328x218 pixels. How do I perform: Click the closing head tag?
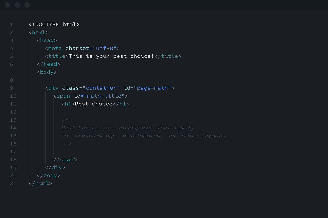coord(49,64)
